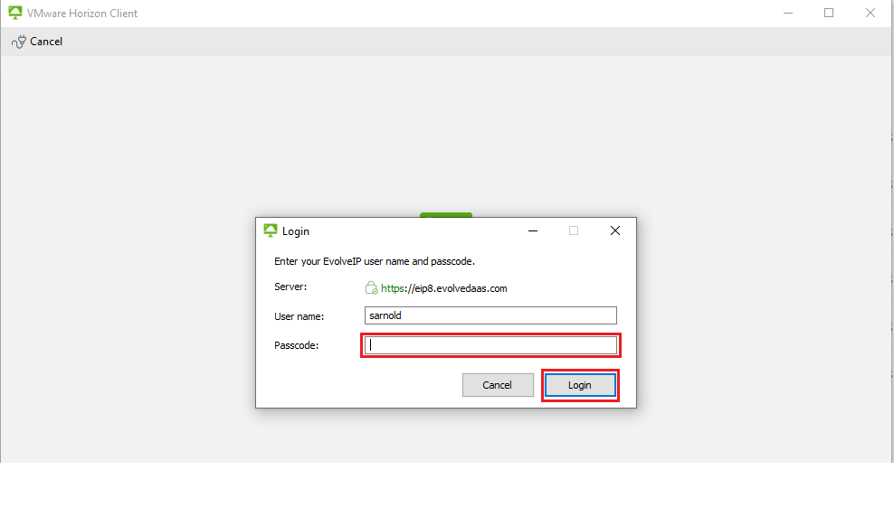Viewport: 894px width, 517px height.
Task: Click the User name field containing sarnold
Action: (490, 315)
